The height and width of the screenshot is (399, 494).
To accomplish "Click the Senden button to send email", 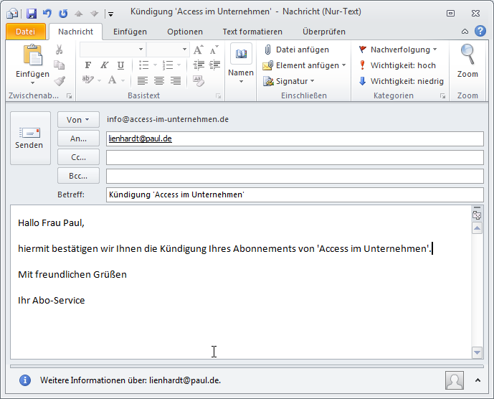I will click(x=29, y=138).
